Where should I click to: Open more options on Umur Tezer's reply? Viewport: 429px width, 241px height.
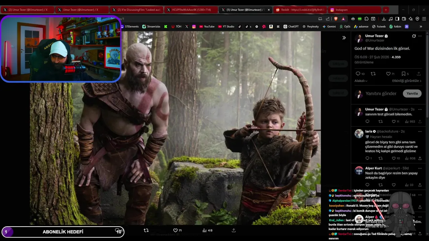pos(420,109)
